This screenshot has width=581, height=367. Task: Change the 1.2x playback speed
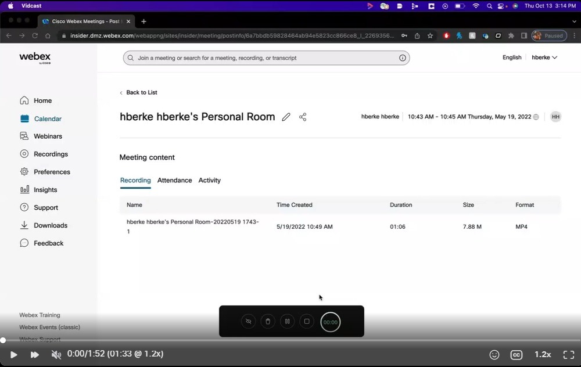[543, 354]
